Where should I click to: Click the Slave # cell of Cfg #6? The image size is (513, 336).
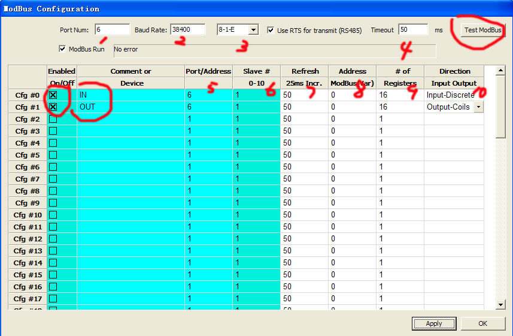tap(256, 167)
